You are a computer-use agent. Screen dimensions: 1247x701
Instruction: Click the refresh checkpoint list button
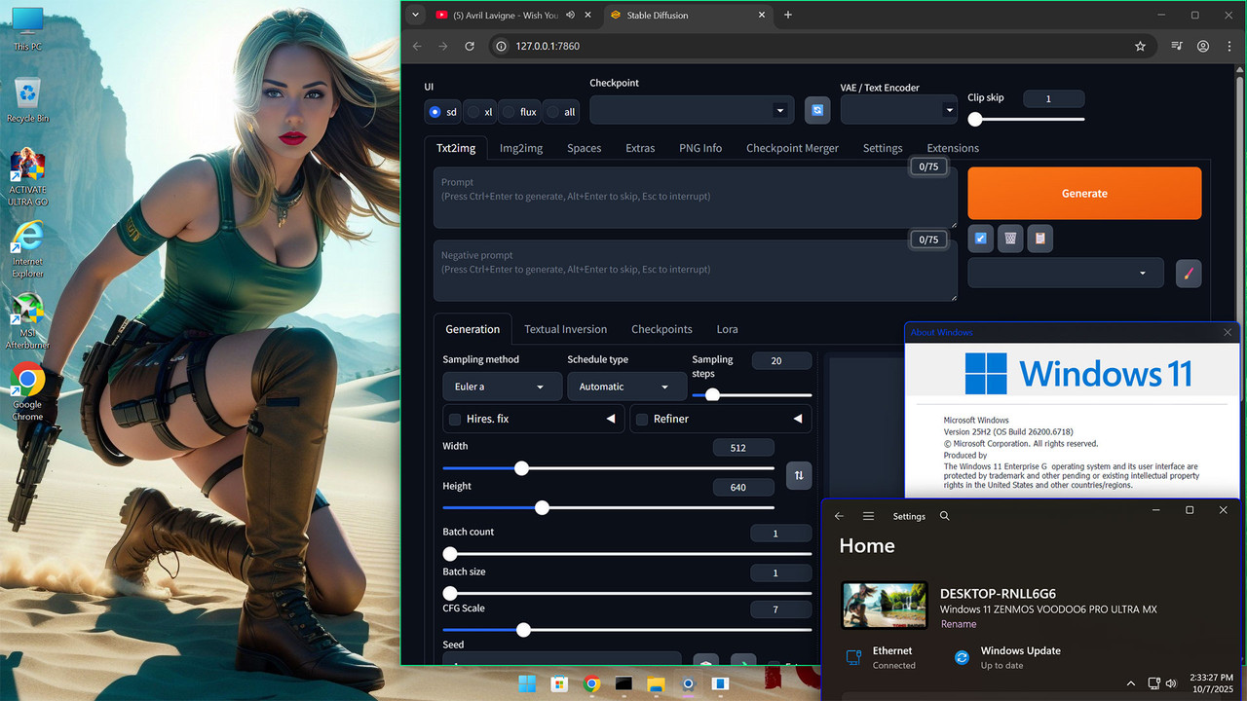coord(816,110)
